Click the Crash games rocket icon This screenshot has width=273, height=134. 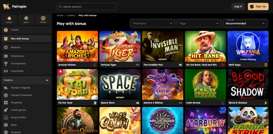click(x=6, y=110)
